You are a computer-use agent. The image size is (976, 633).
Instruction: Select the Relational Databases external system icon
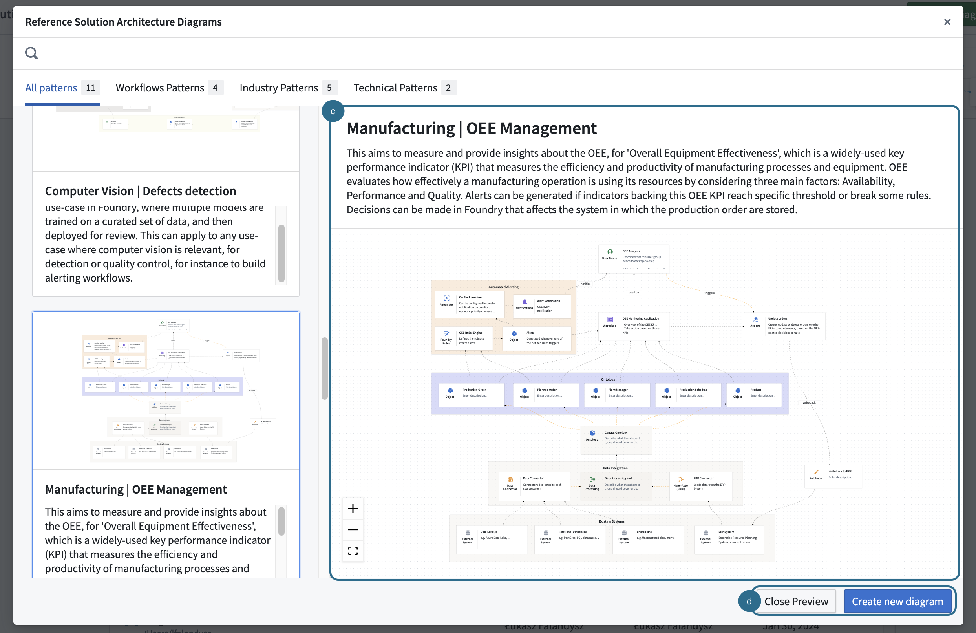click(546, 533)
